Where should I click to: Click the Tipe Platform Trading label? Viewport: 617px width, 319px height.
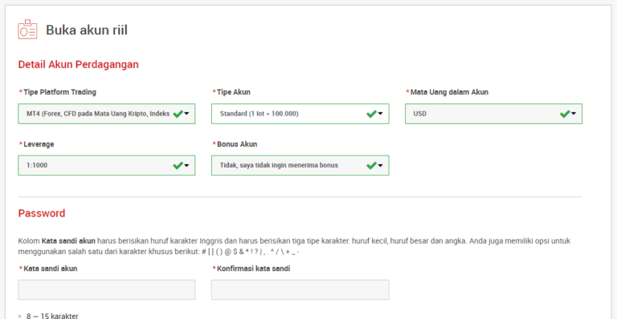click(x=59, y=92)
